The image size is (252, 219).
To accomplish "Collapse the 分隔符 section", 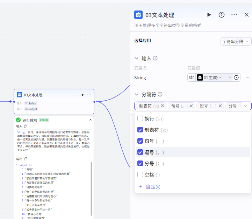I will pyautogui.click(x=136, y=94).
